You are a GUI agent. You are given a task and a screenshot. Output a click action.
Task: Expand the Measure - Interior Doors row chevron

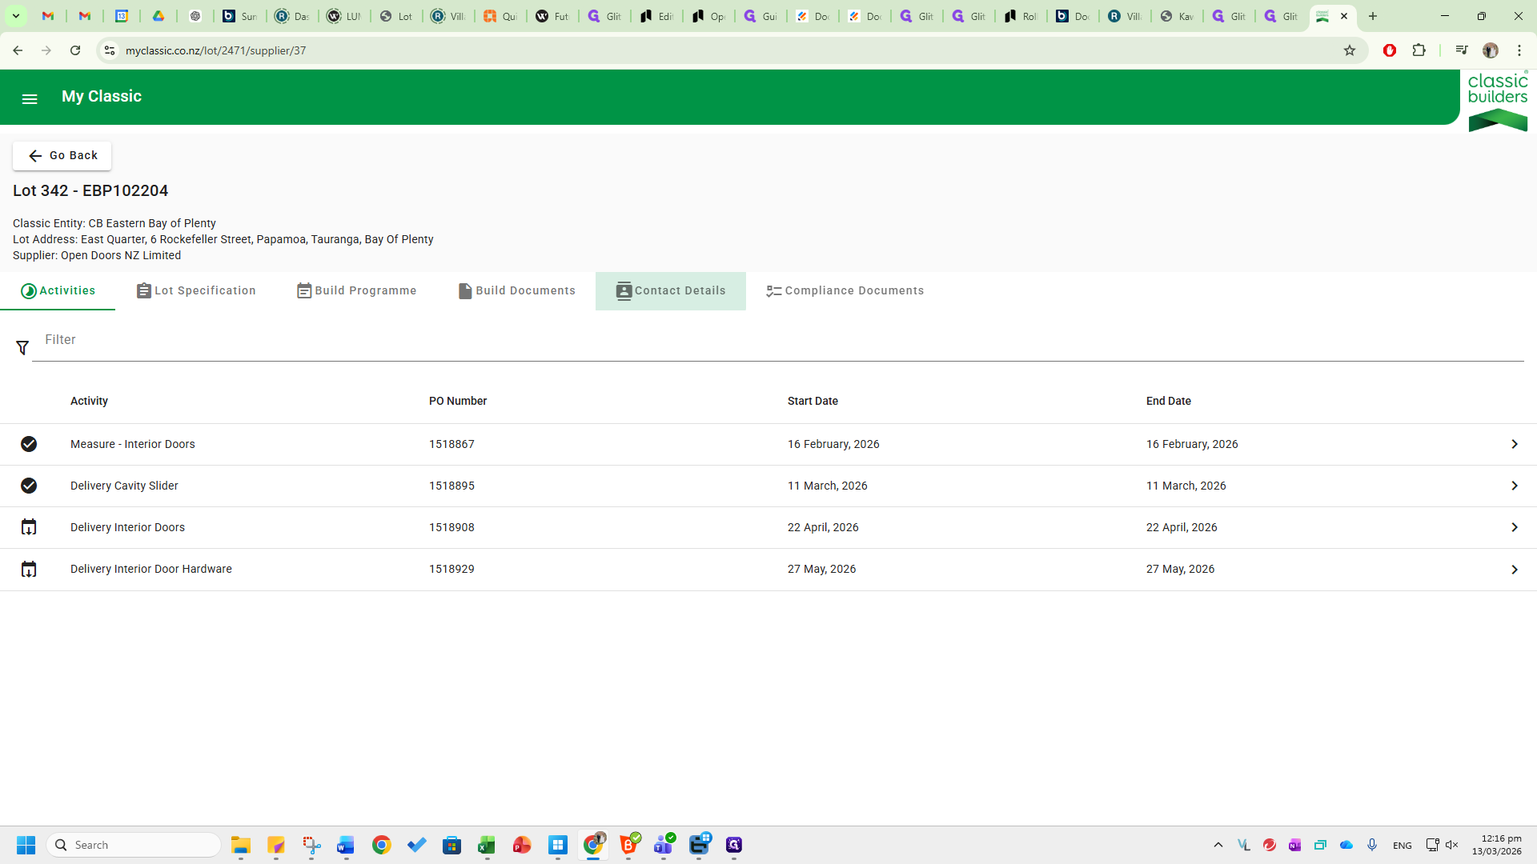click(x=1514, y=444)
